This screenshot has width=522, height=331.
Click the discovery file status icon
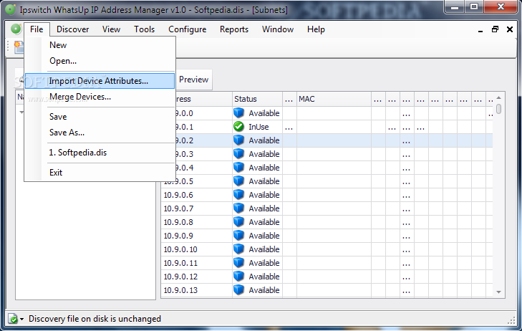tap(13, 319)
